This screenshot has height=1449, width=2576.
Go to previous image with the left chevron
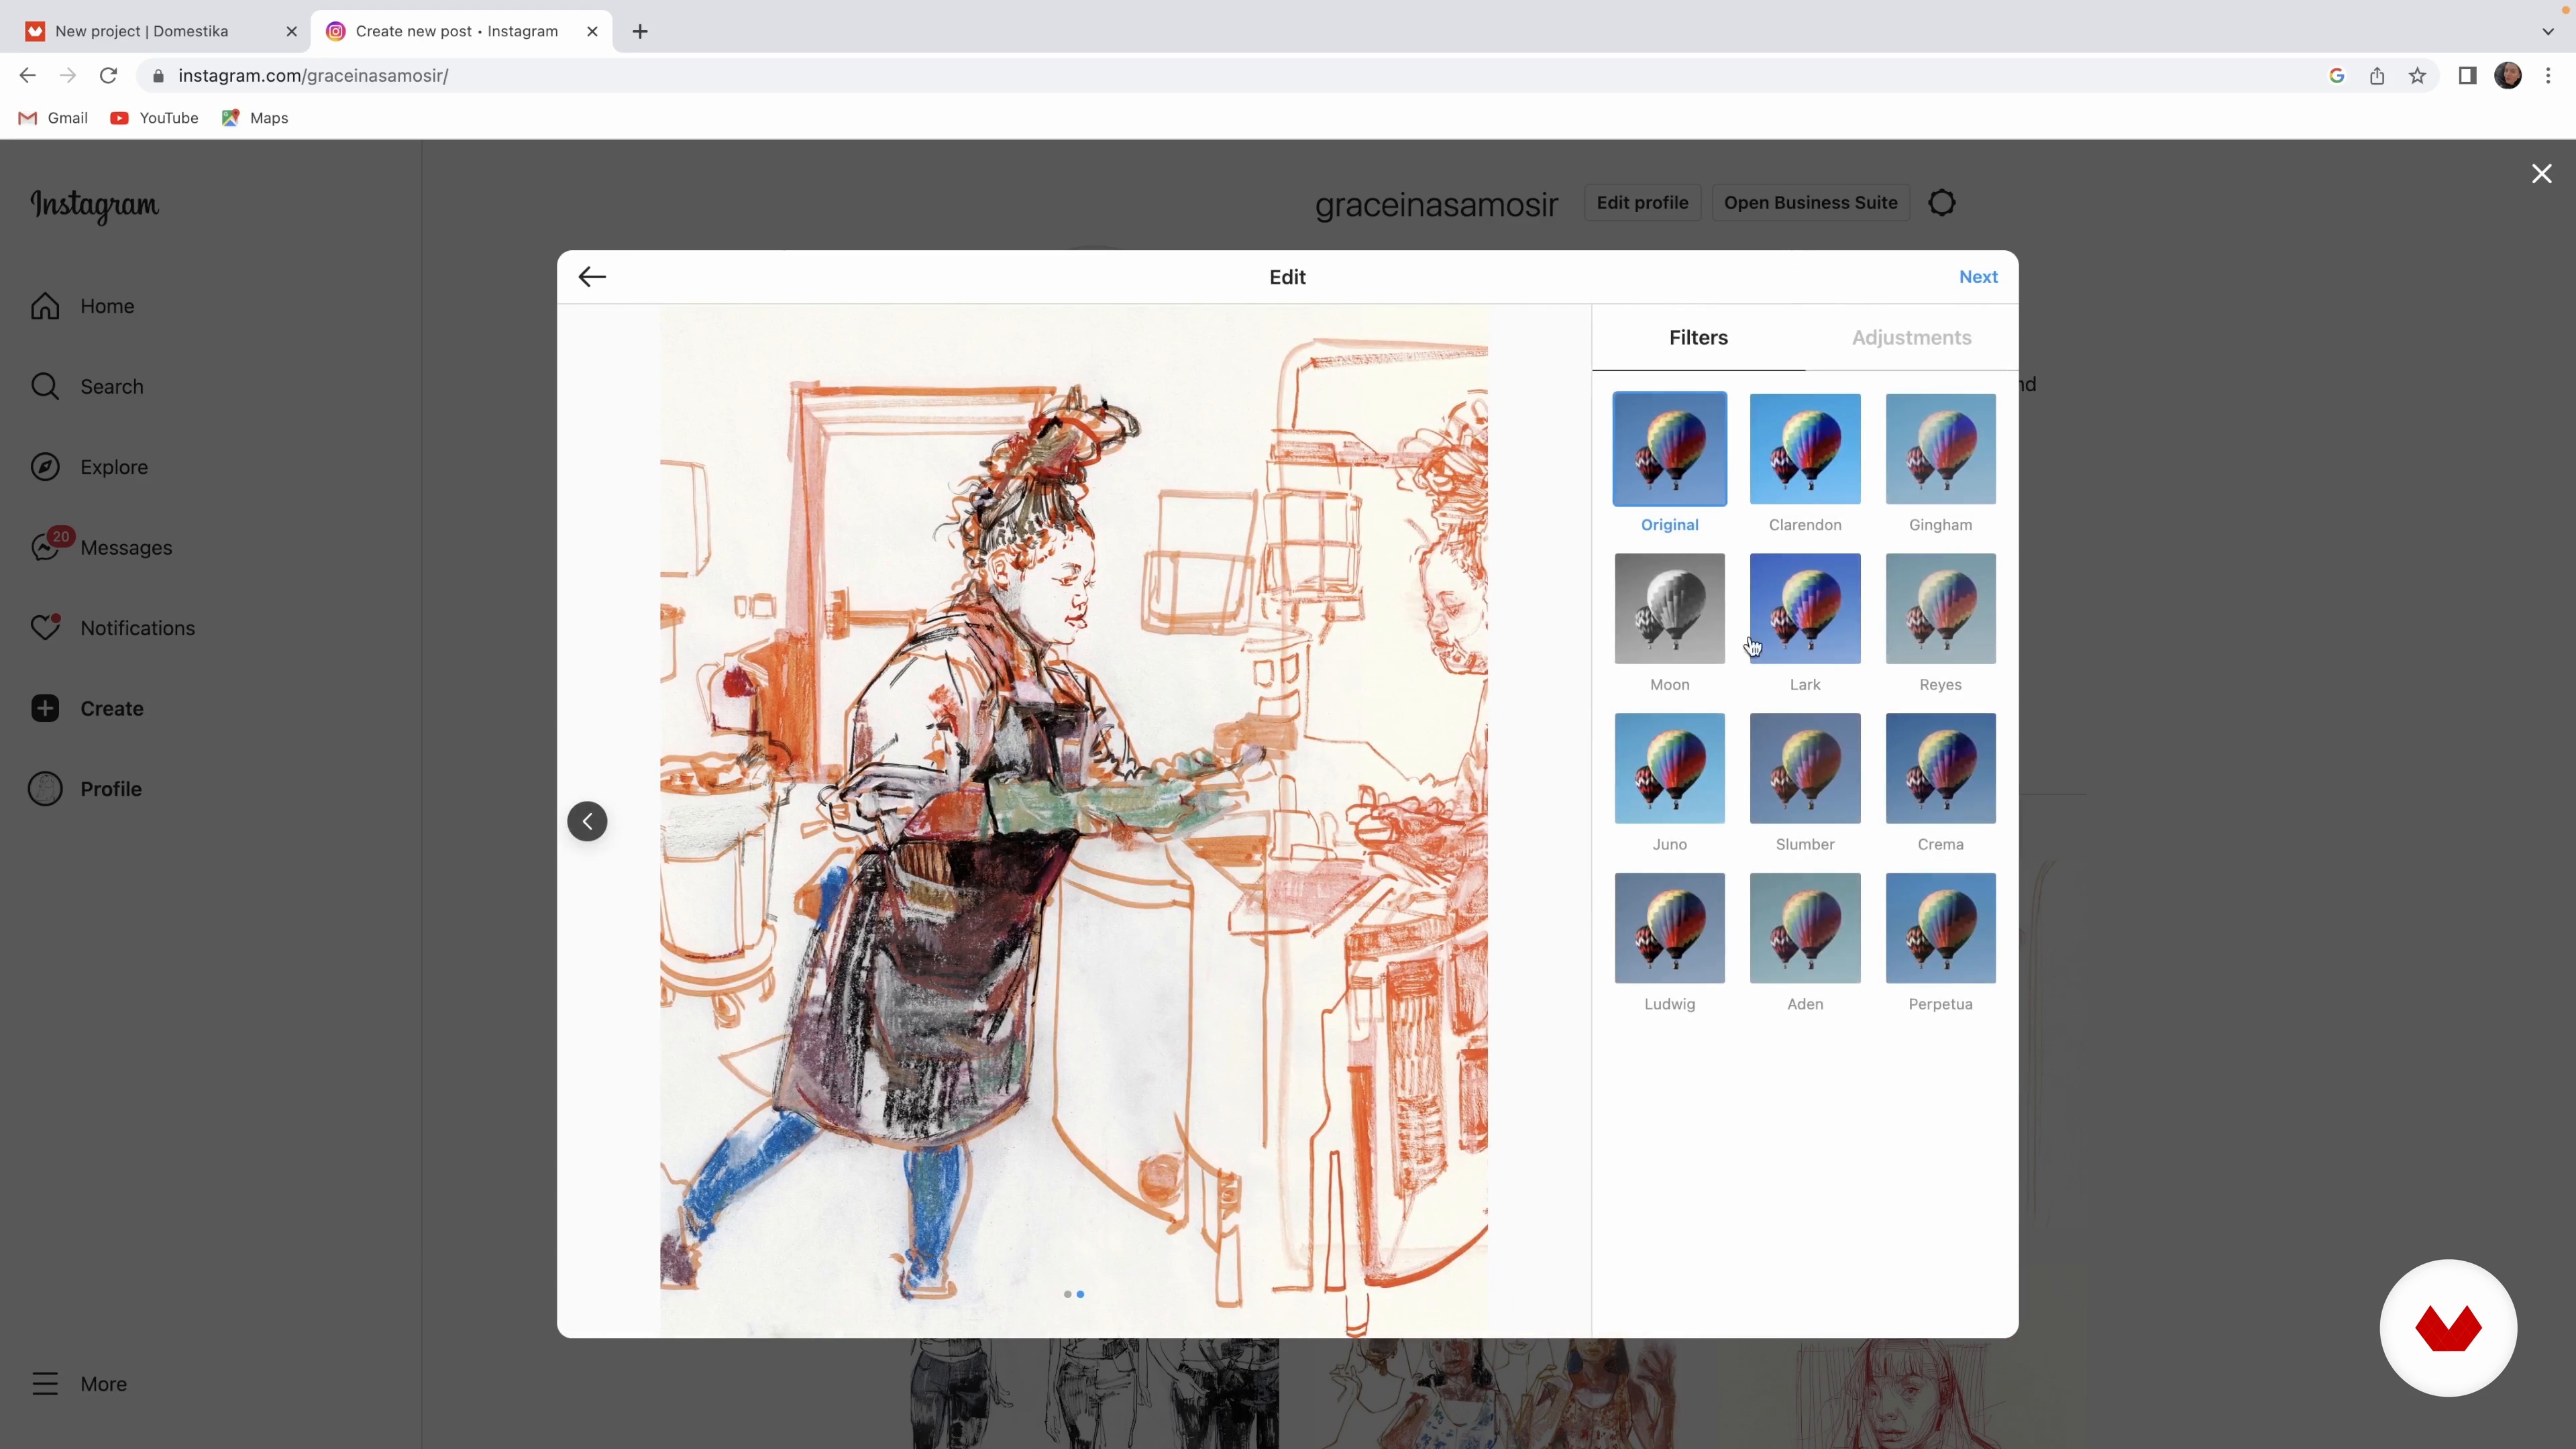[x=587, y=821]
